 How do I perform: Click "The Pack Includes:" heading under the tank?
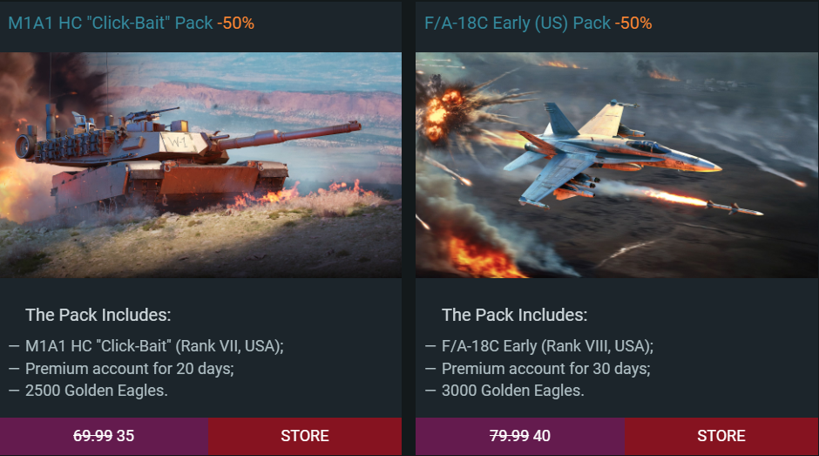pyautogui.click(x=98, y=315)
